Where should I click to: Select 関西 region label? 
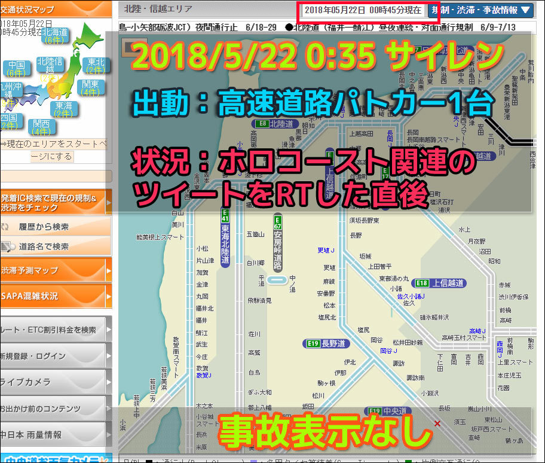[41, 127]
